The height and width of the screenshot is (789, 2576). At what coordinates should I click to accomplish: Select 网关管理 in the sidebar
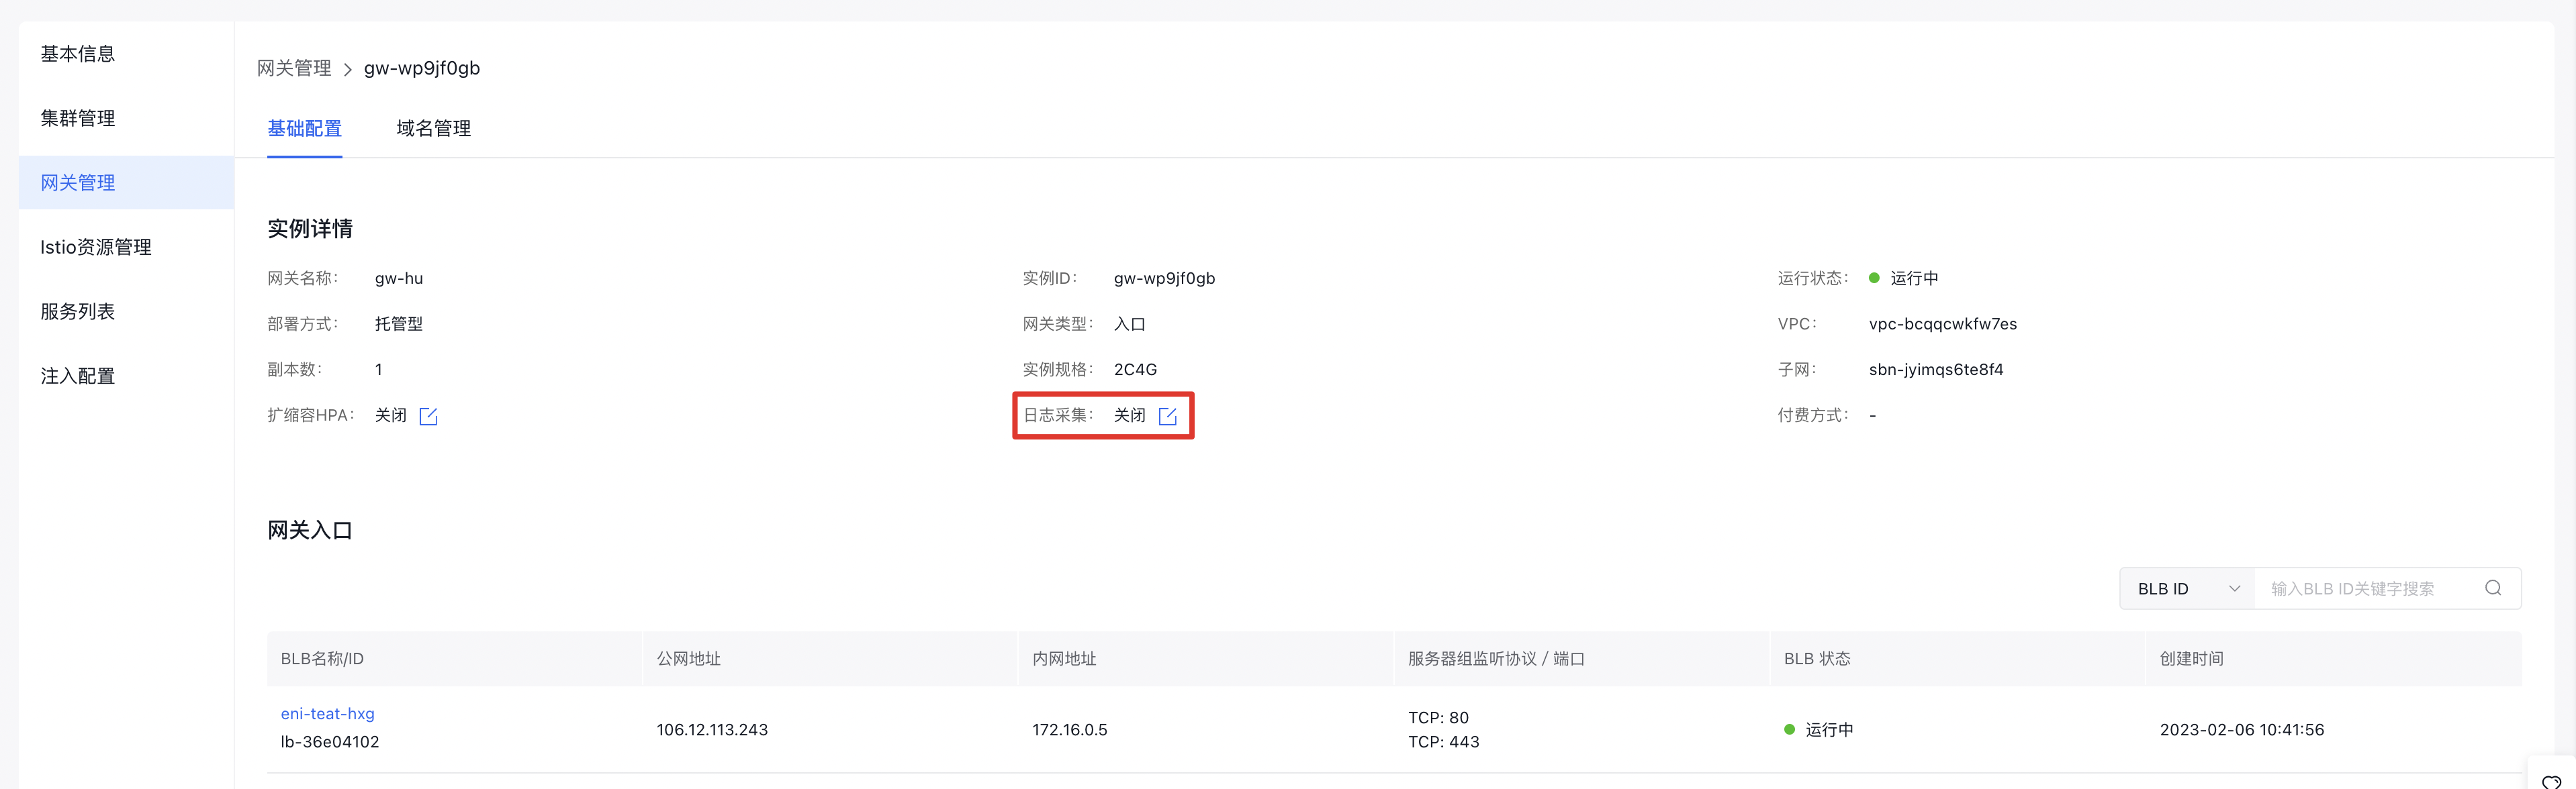(126, 182)
